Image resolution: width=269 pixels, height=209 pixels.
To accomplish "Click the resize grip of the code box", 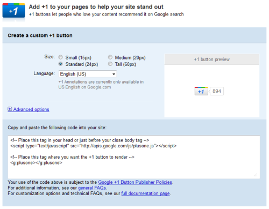I will 256,175.
